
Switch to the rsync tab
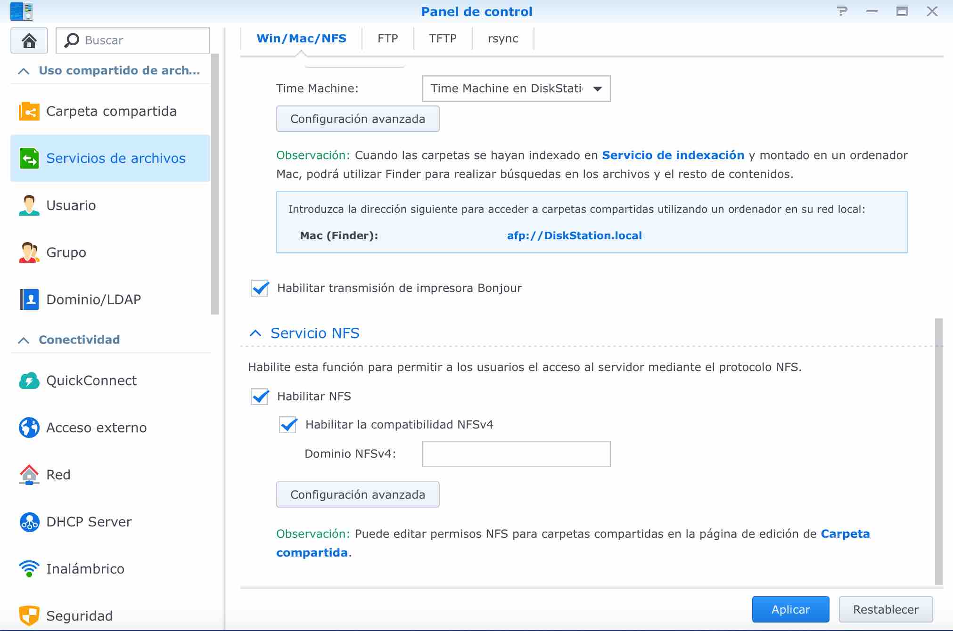[503, 39]
